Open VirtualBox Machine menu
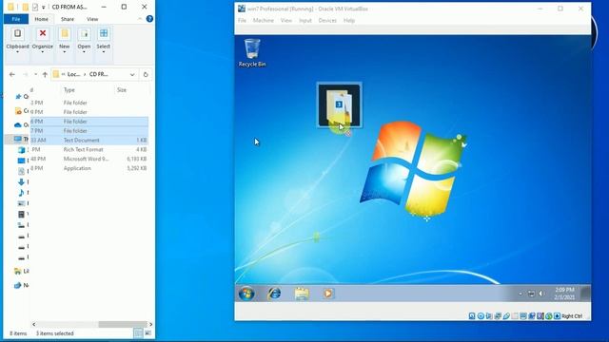609x342 pixels. [x=264, y=21]
